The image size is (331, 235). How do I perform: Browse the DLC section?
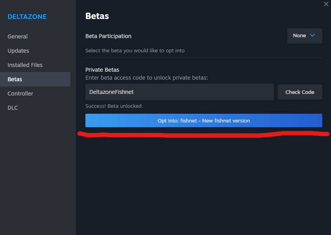[x=12, y=107]
